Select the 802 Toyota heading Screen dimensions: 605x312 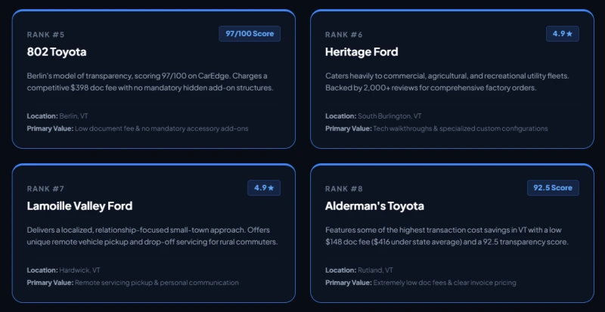pyautogui.click(x=57, y=51)
